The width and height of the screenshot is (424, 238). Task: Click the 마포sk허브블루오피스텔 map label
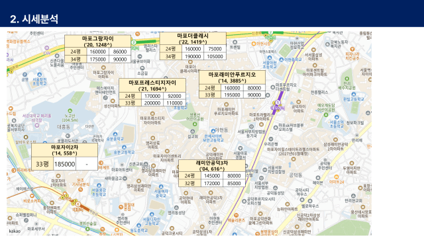coord(291,128)
